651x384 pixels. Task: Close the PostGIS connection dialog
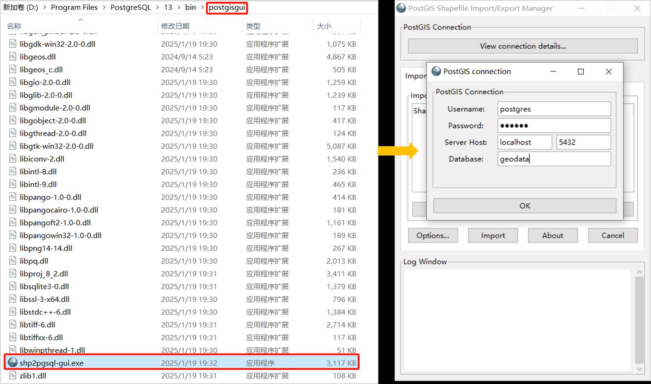coord(609,72)
